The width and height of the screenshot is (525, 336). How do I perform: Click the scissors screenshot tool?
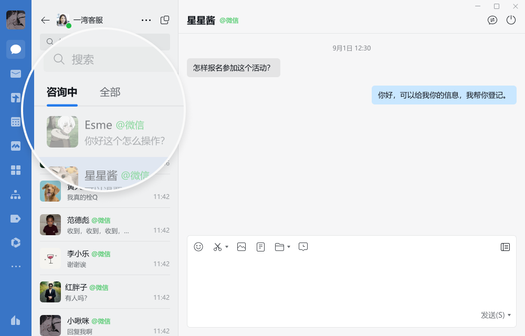click(x=218, y=247)
